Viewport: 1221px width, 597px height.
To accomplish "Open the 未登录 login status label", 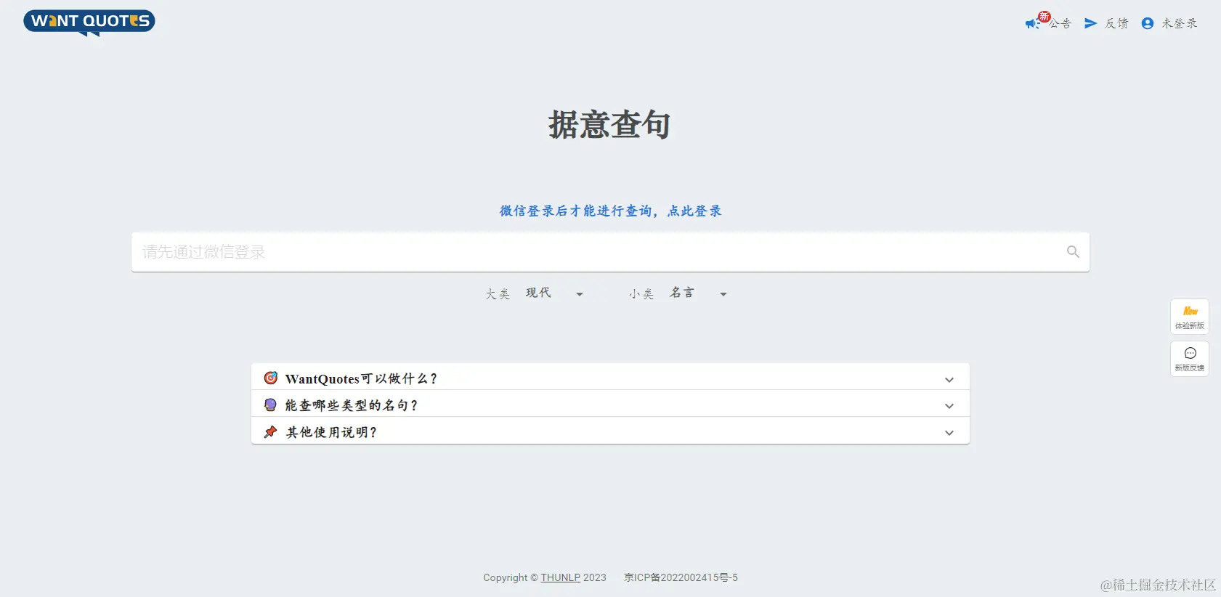I will pyautogui.click(x=1180, y=24).
